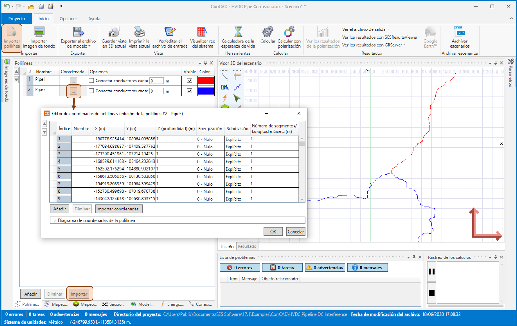Click the undo icon in title bar

coord(6,6)
